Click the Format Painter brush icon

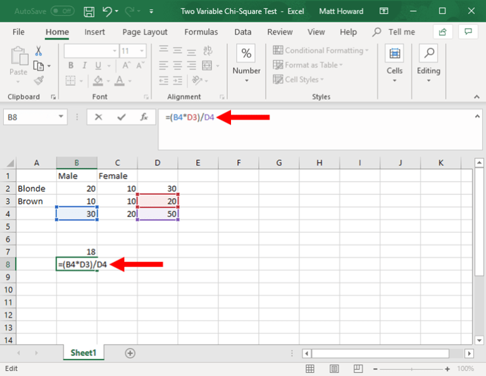[39, 80]
